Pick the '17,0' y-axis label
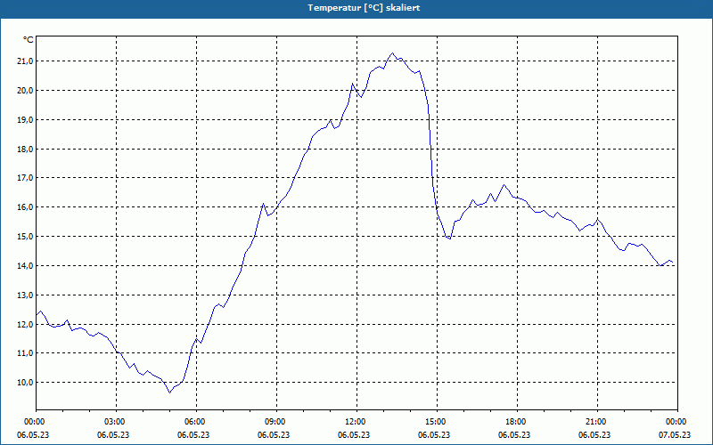713x445 pixels. pos(26,177)
